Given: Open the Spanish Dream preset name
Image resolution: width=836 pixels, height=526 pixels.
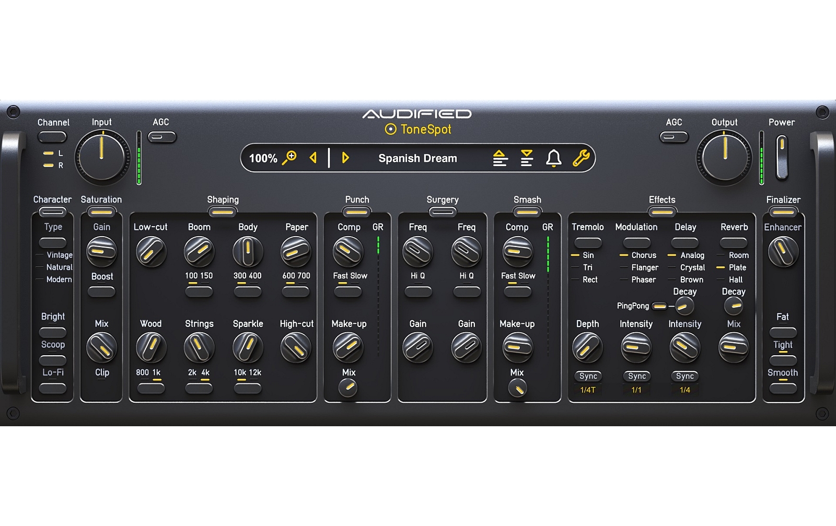Looking at the screenshot, I should point(417,158).
